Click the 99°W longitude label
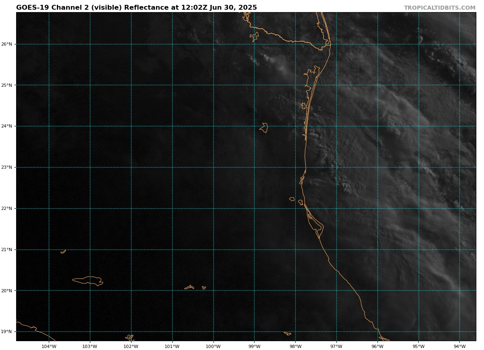The width and height of the screenshot is (484, 350). 254,346
